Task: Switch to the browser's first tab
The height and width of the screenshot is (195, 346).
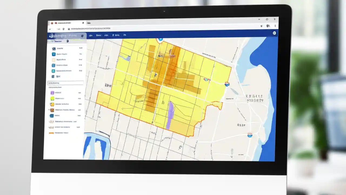Action: click(62, 23)
